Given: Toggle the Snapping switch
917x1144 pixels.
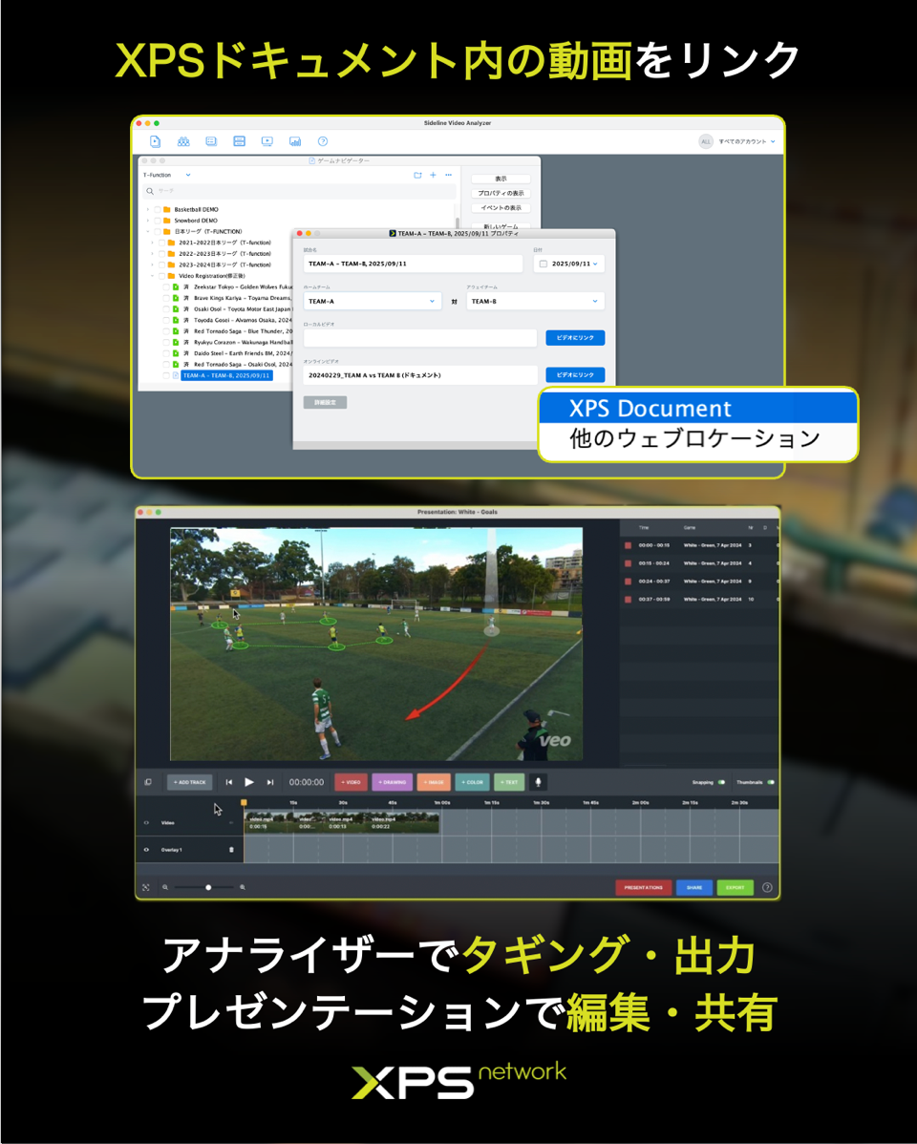Looking at the screenshot, I should click(721, 782).
